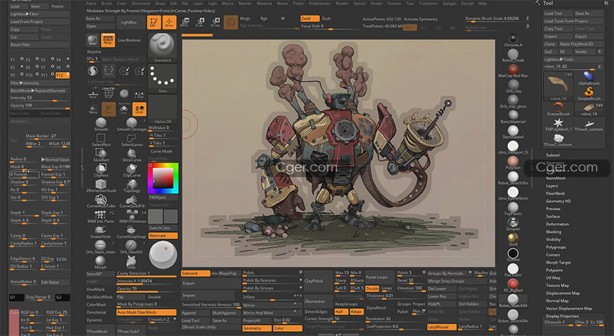614x336 pixels.
Task: Select the SelectRect brush
Action: pyautogui.click(x=101, y=139)
